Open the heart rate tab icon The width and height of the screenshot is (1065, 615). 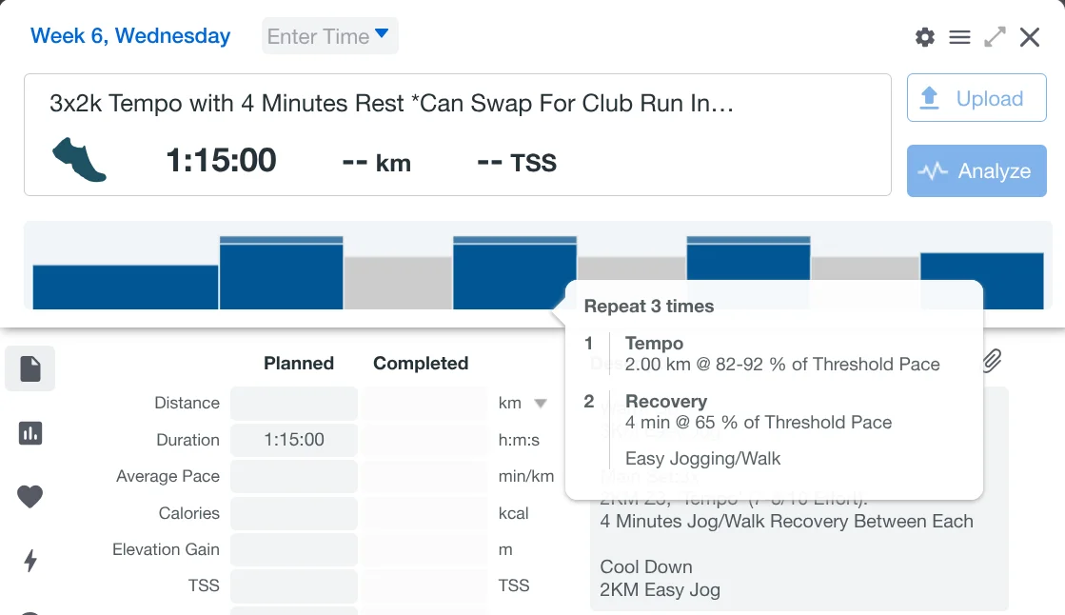30,497
